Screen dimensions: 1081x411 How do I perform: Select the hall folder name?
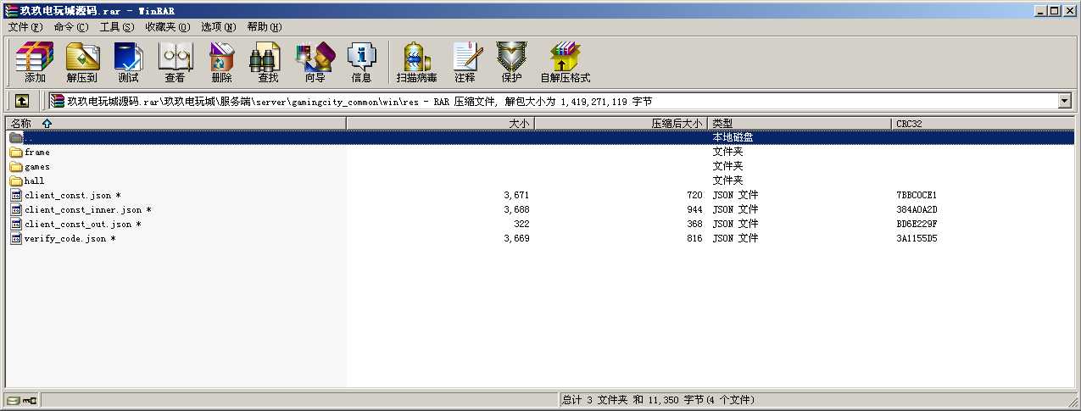35,181
